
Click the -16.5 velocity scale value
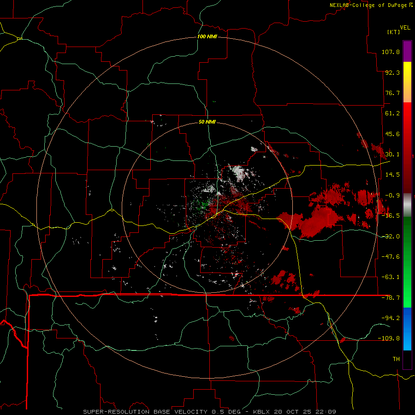pyautogui.click(x=391, y=216)
